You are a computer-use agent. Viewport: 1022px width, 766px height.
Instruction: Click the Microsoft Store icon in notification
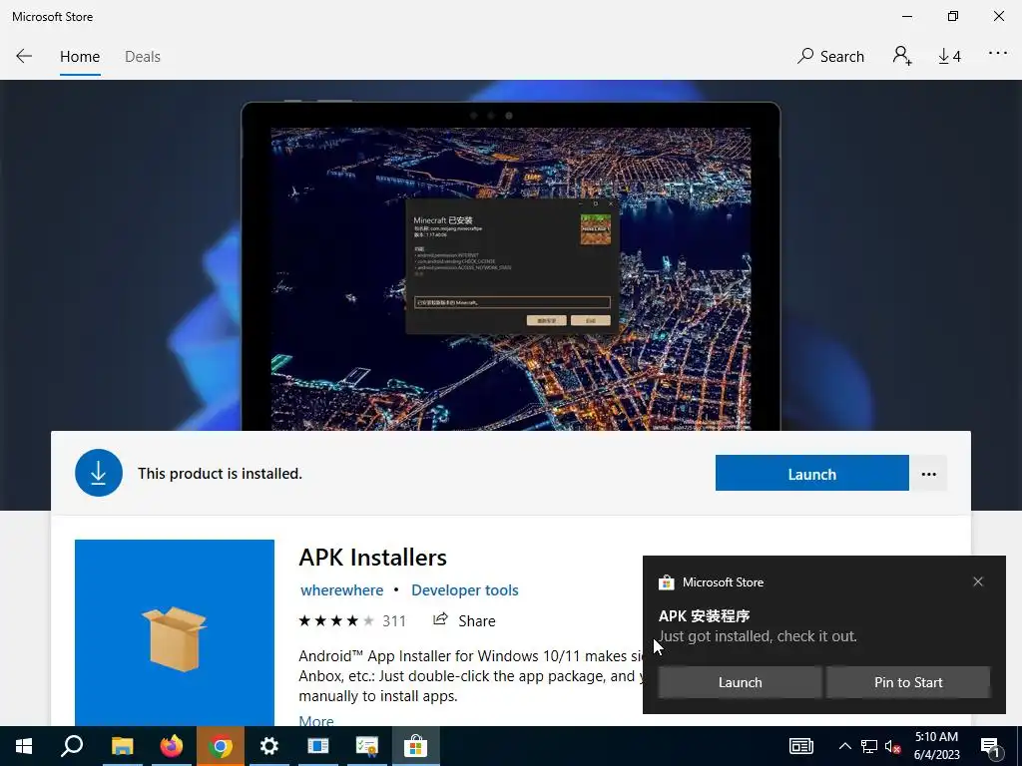(x=666, y=582)
